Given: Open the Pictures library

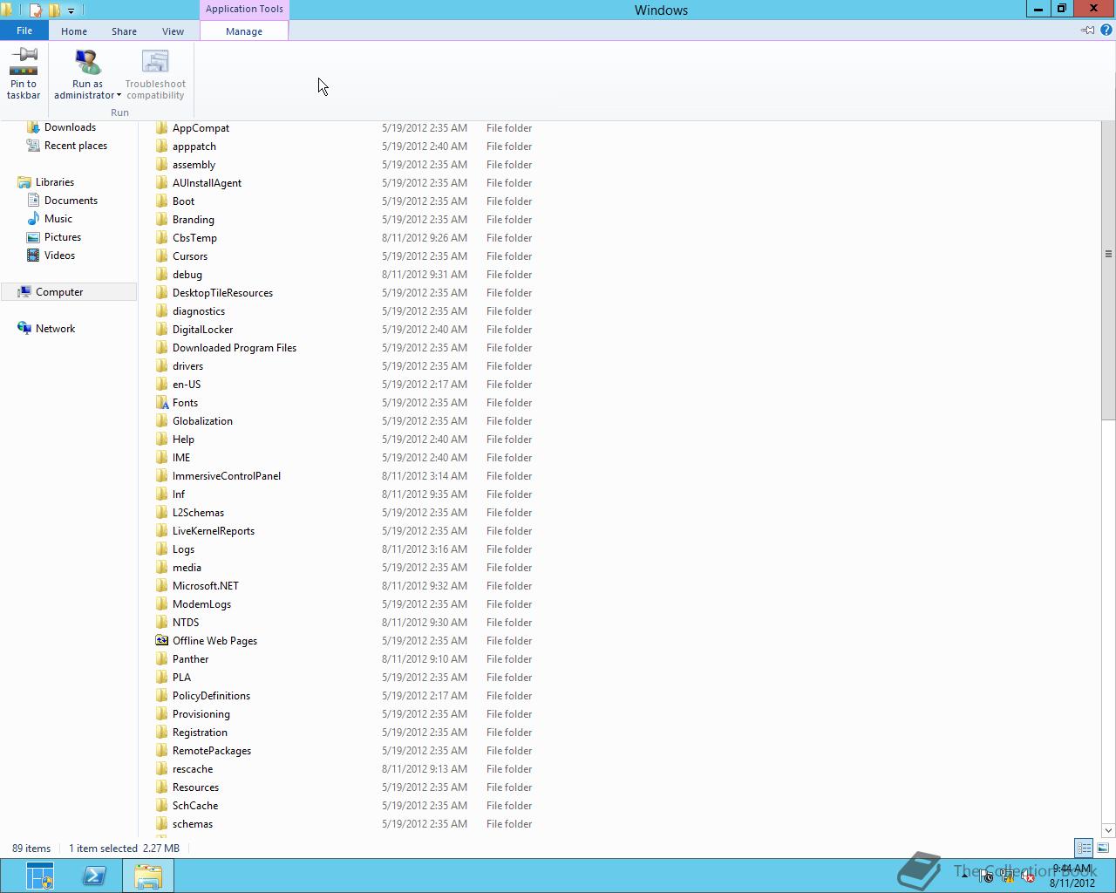Looking at the screenshot, I should (x=63, y=237).
